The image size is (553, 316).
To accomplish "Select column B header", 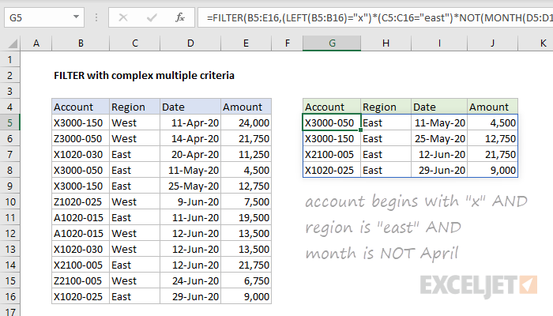I will 81,43.
